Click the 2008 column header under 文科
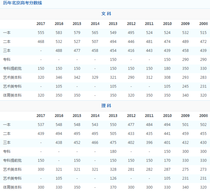Screen dimensions: 210x192 tap(203, 24)
